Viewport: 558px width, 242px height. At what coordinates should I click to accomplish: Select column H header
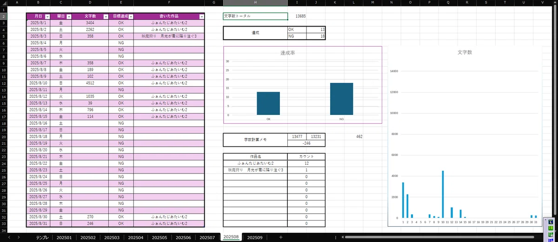click(x=255, y=3)
